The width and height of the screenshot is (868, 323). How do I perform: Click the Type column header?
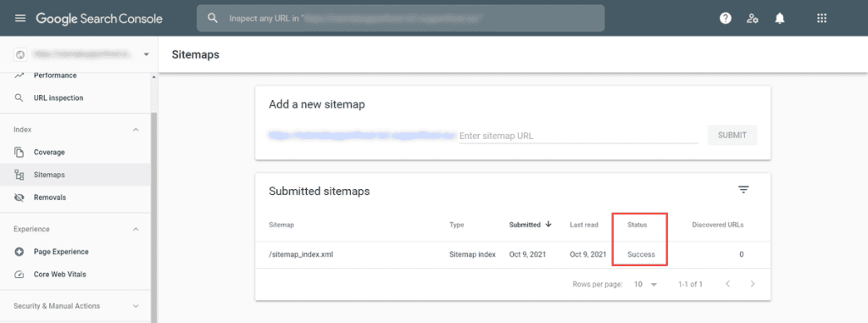click(x=457, y=225)
